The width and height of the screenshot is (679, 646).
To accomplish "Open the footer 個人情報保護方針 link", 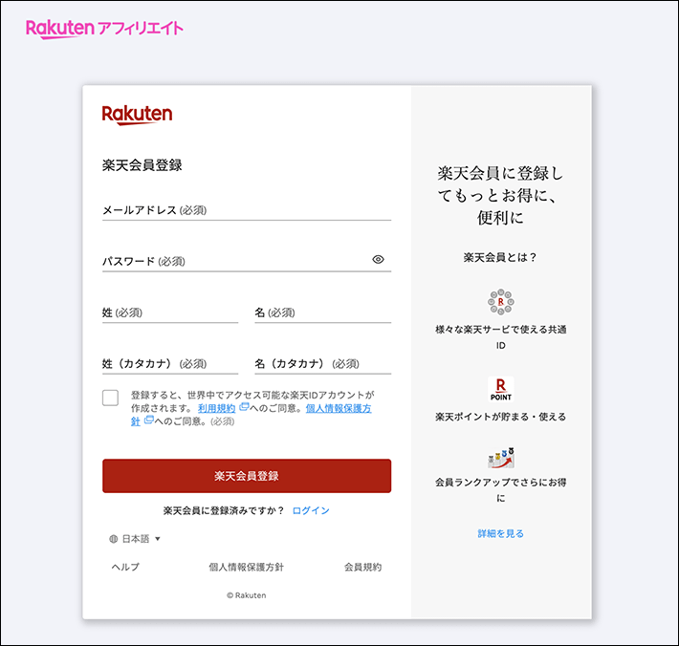I will tap(247, 567).
